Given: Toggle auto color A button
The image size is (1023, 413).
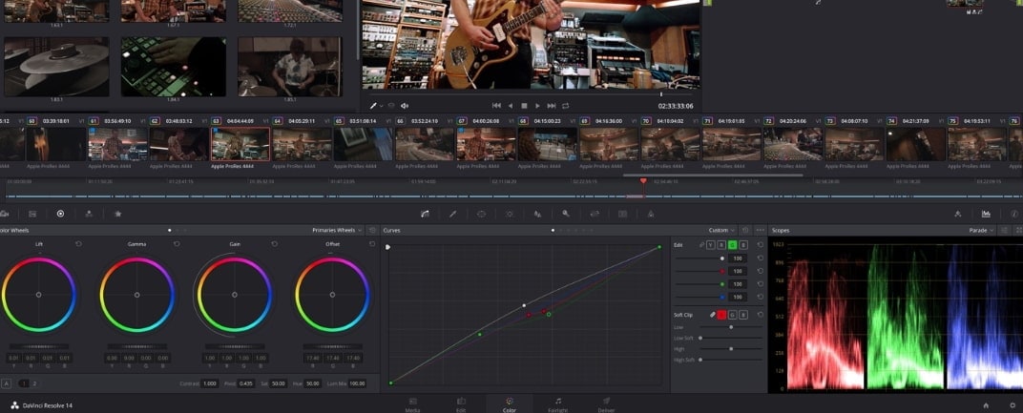Looking at the screenshot, I should [6, 383].
